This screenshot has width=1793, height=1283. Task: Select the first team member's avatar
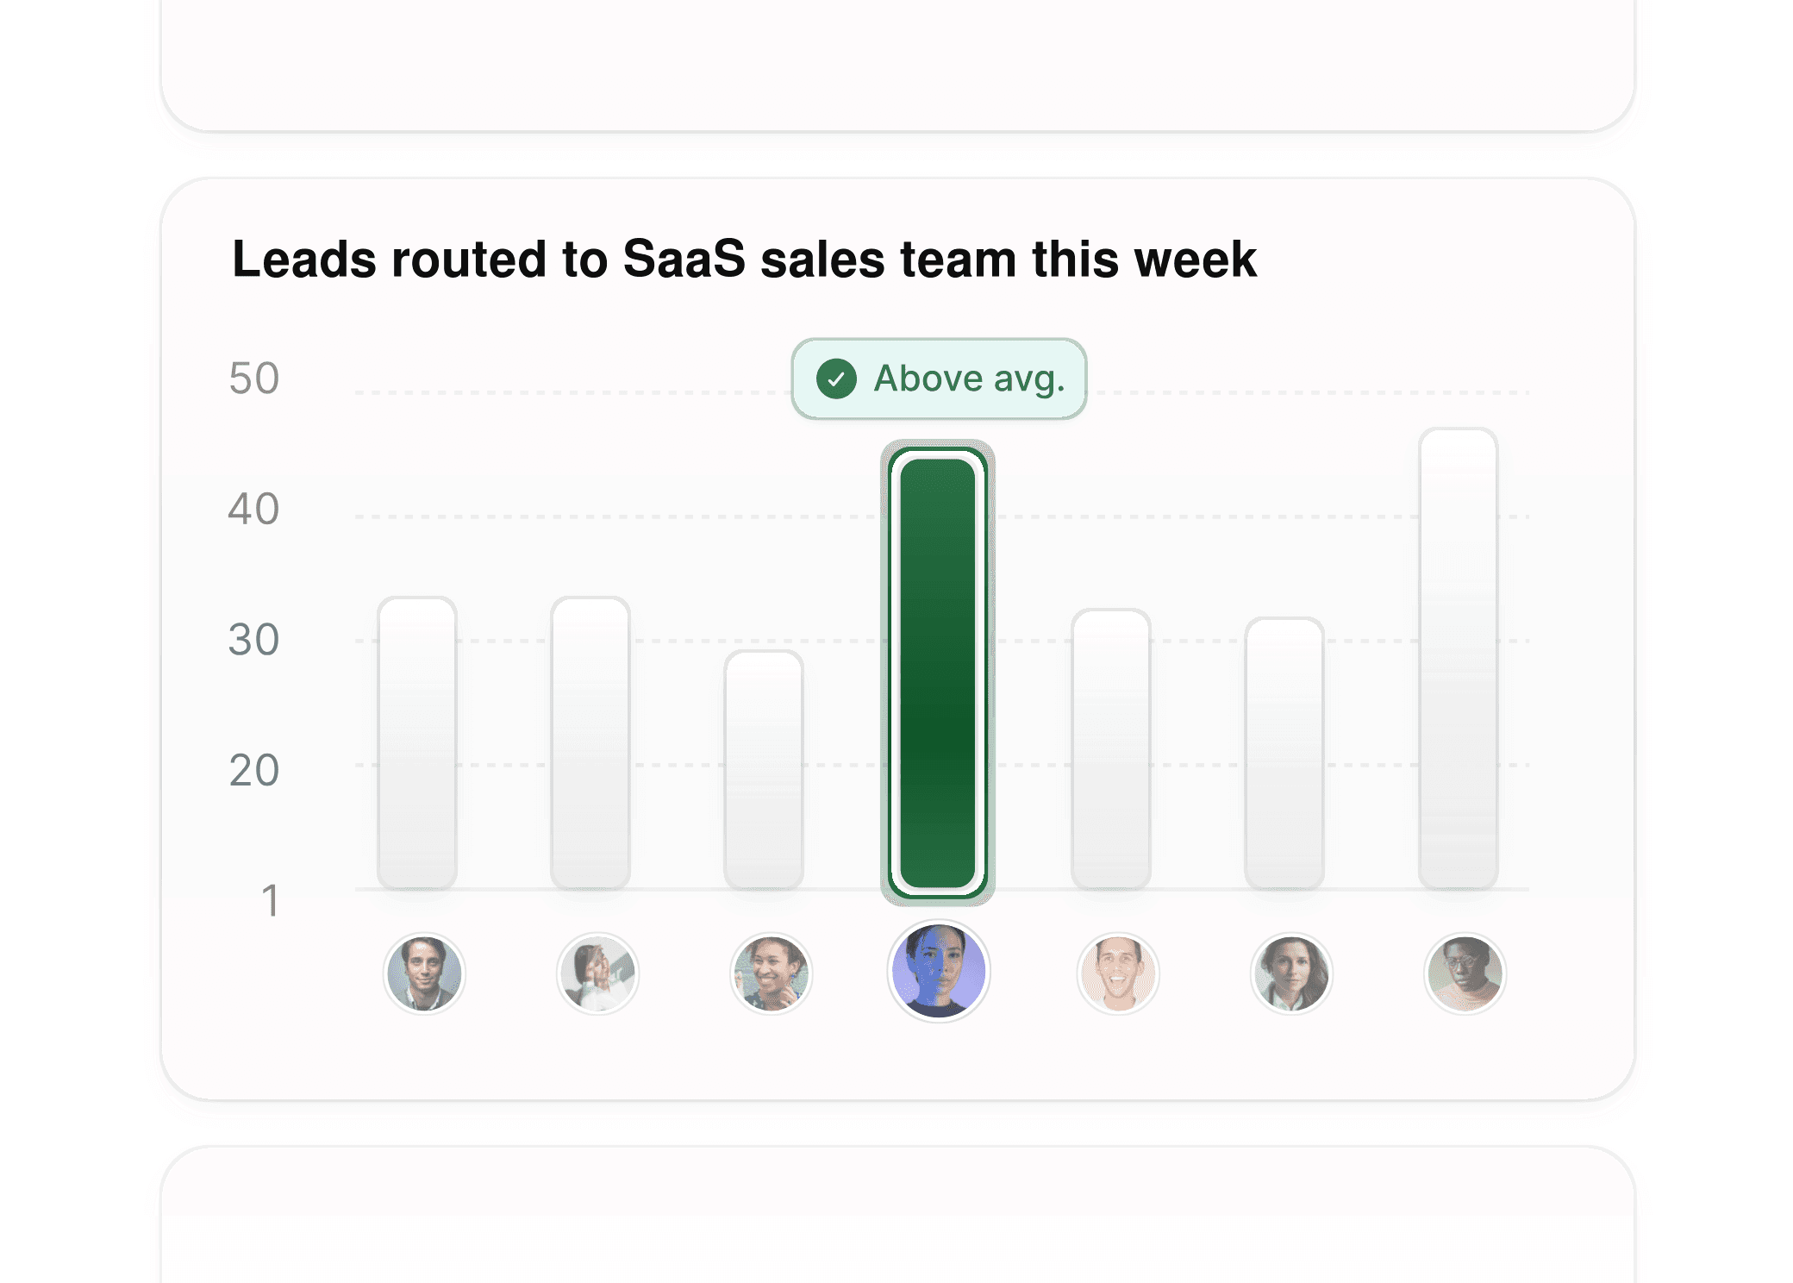pyautogui.click(x=425, y=973)
